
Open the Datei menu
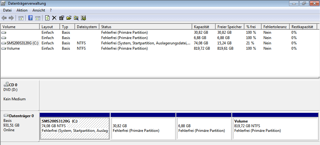tap(7, 10)
